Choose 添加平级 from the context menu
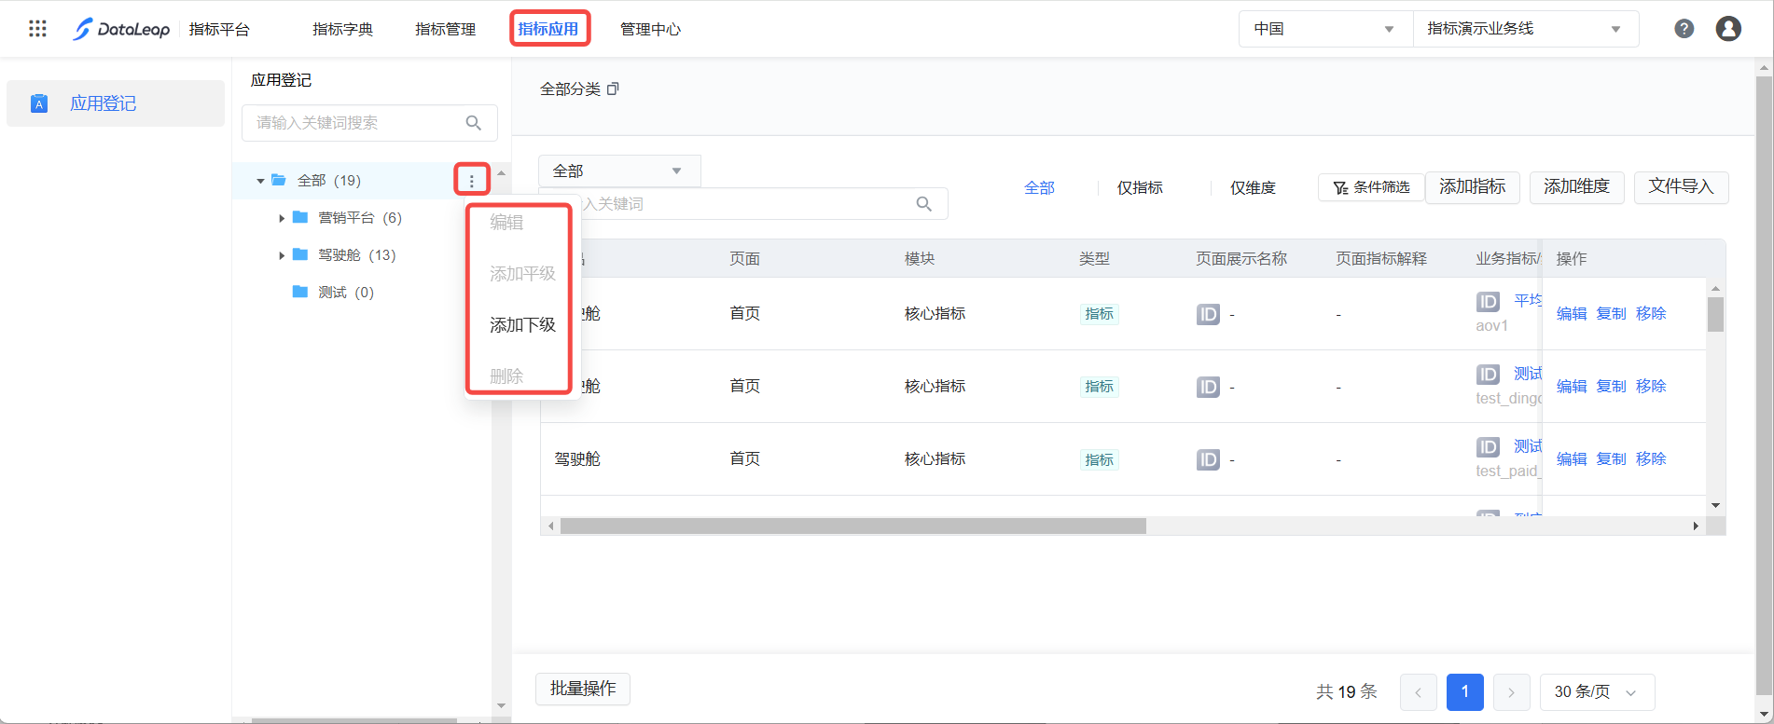The image size is (1774, 724). 522,274
